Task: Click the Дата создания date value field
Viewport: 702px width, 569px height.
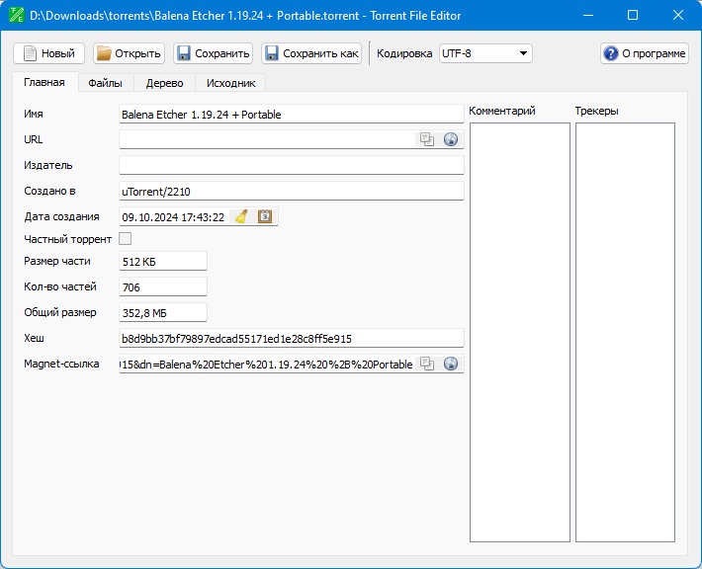Action: pos(174,217)
